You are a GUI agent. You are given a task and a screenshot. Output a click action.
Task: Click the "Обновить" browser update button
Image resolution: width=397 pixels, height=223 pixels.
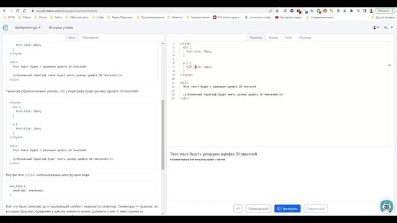385,11
